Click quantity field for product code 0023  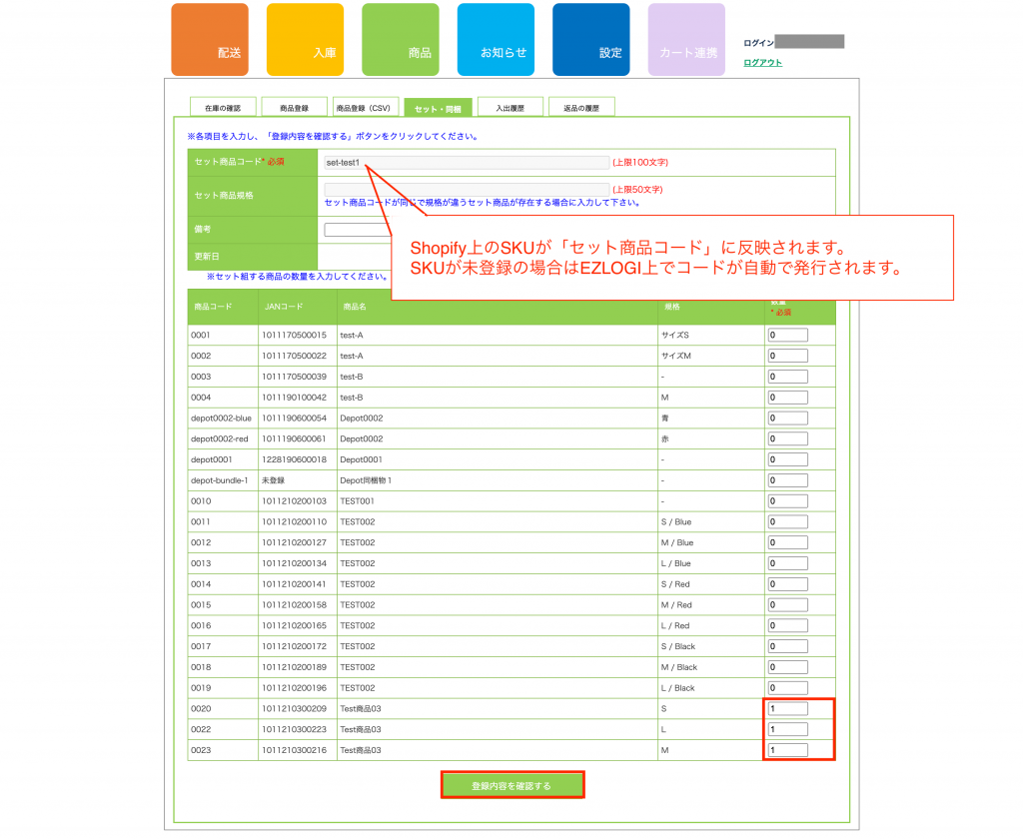(x=787, y=750)
